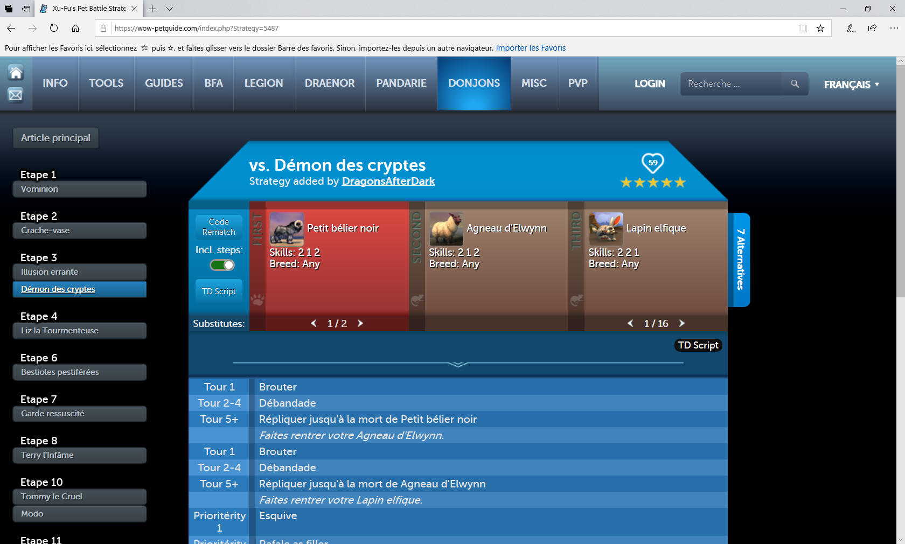Open browser settings ellipsis menu
Viewport: 905px width, 544px height.
(x=894, y=28)
